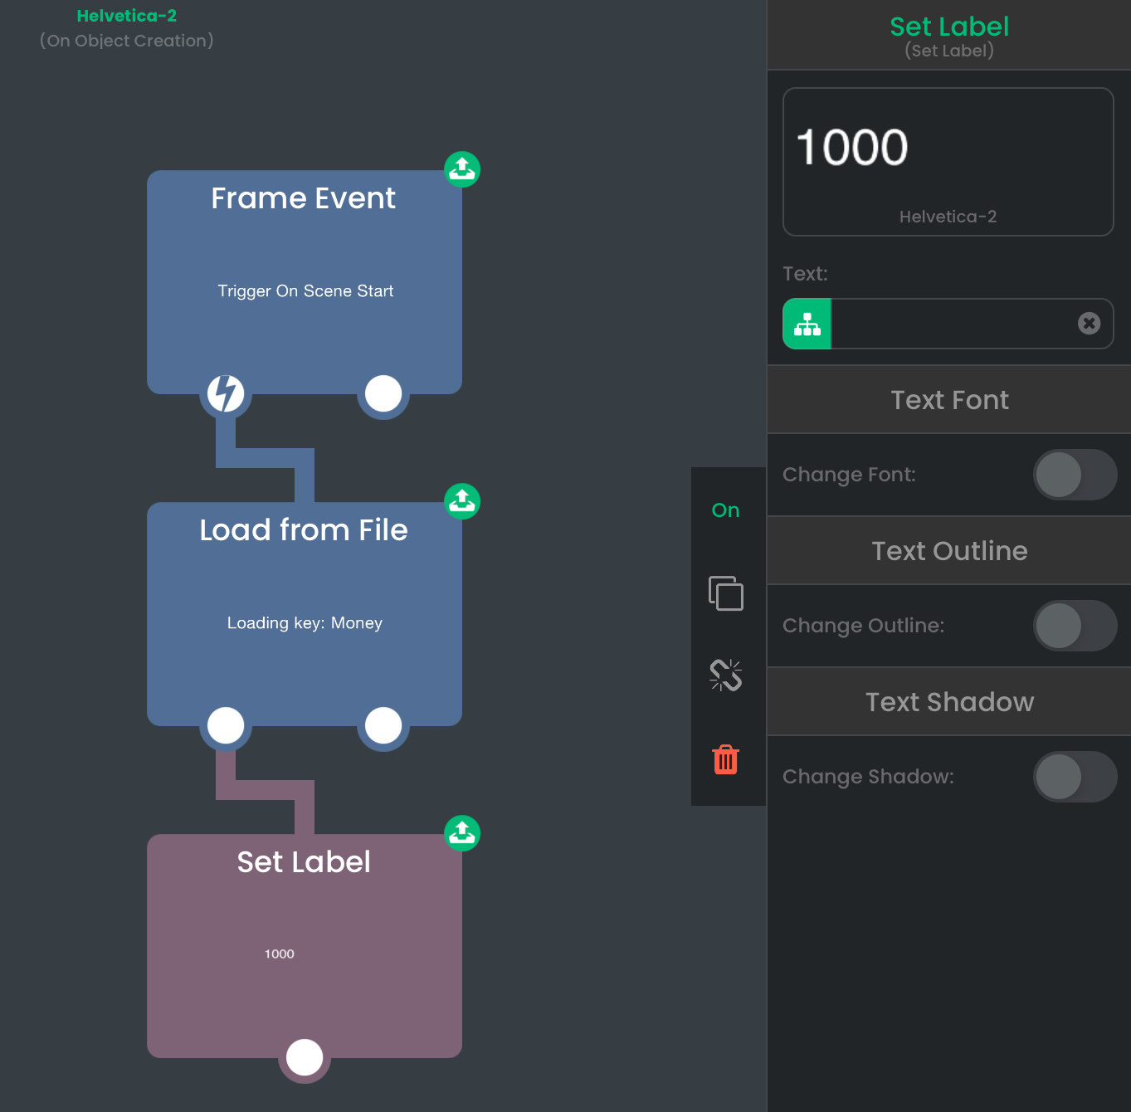Collapse the Text Font section header

(949, 400)
